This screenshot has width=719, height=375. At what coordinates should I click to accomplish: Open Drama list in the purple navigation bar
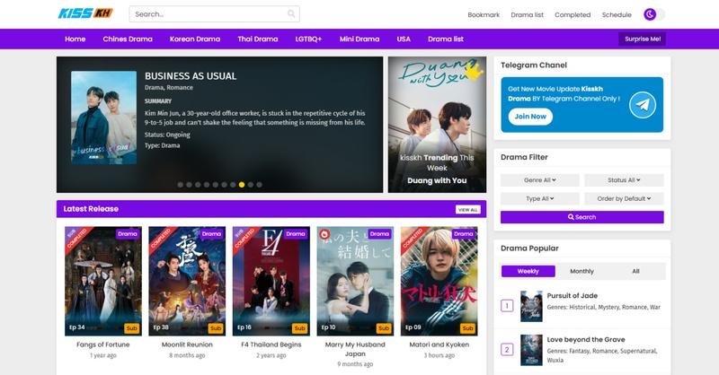[446, 39]
